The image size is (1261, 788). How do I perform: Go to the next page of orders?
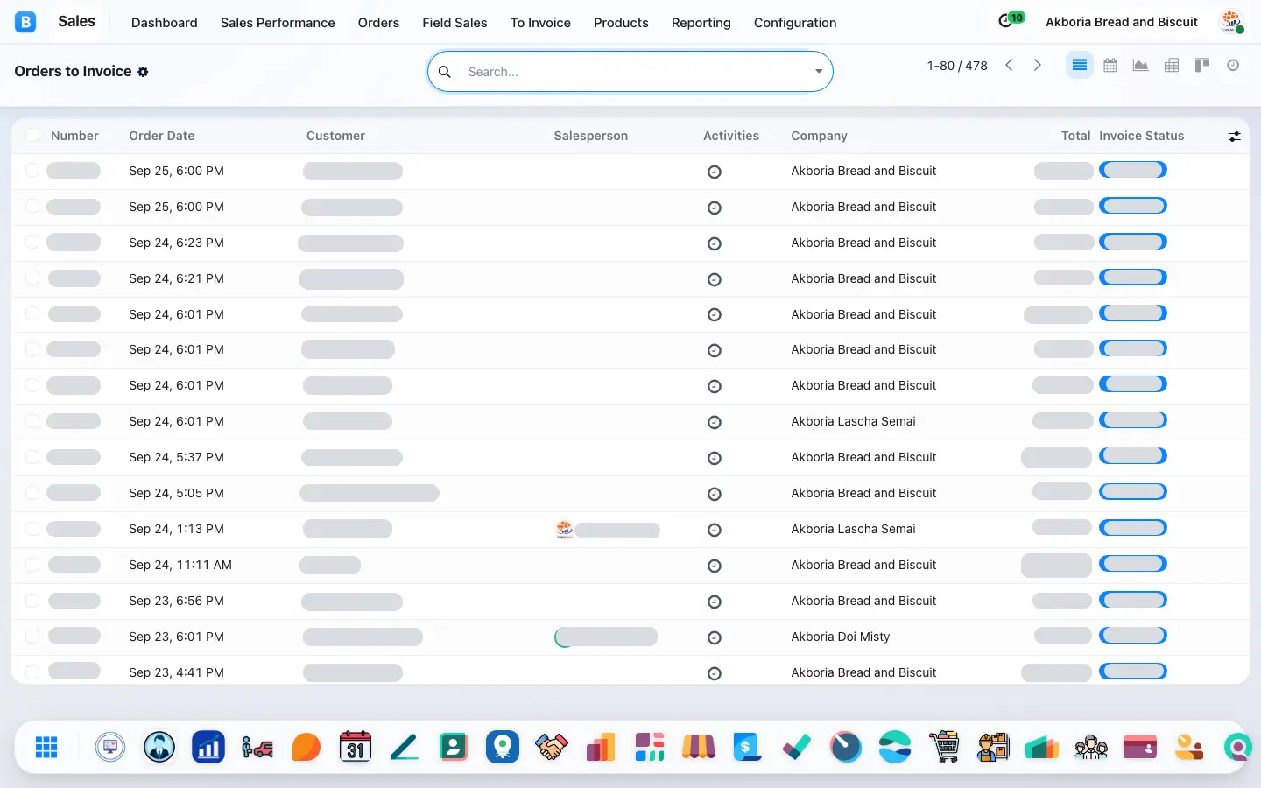[1038, 65]
